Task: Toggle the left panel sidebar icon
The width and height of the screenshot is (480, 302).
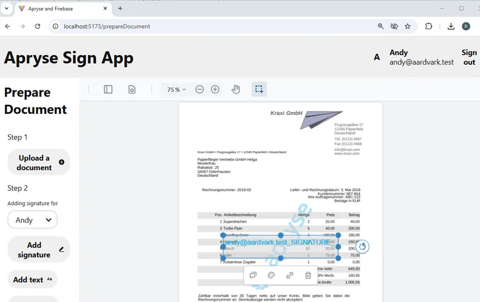Action: click(108, 89)
